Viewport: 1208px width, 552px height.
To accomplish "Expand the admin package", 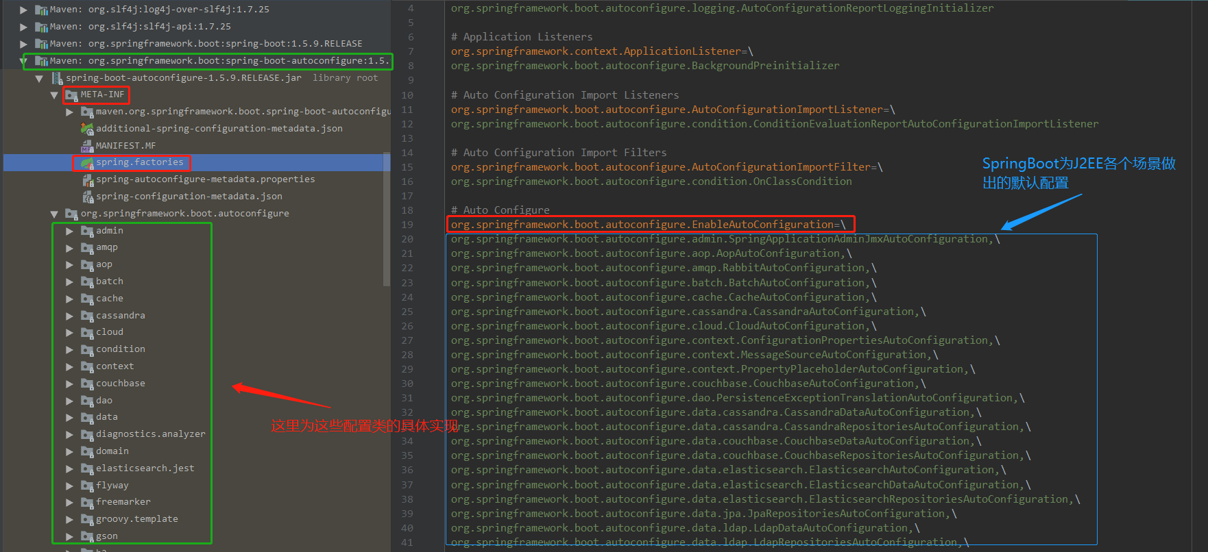I will [69, 231].
